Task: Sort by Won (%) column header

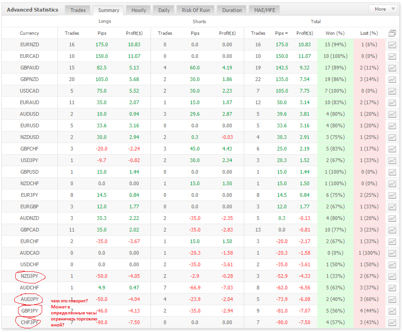Action: click(335, 33)
